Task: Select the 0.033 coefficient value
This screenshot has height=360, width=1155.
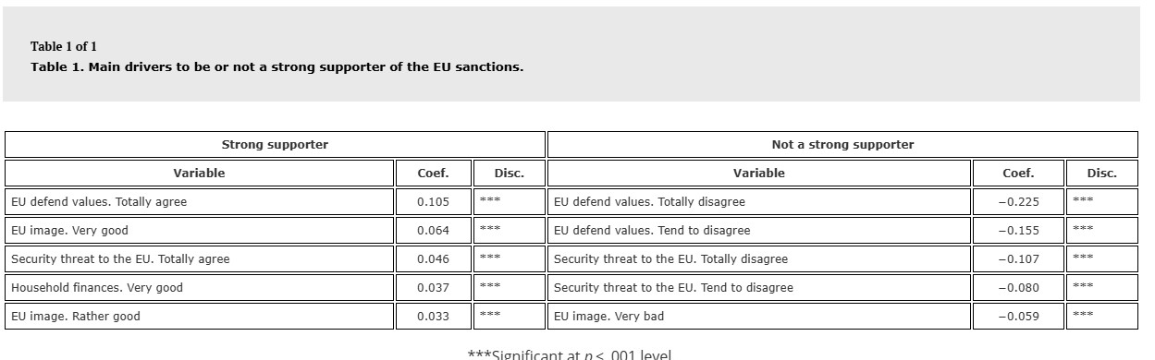Action: pos(433,317)
